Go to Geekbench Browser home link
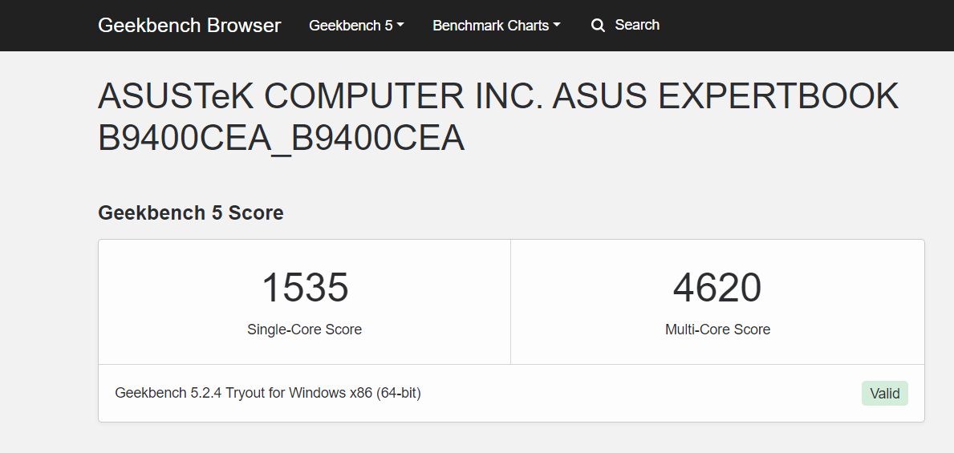This screenshot has width=954, height=453. pos(189,26)
